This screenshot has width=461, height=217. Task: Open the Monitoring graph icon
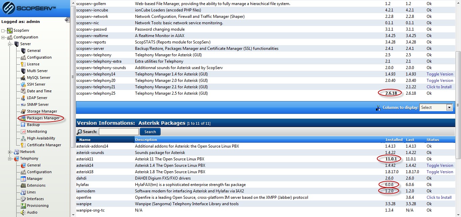click(x=23, y=132)
